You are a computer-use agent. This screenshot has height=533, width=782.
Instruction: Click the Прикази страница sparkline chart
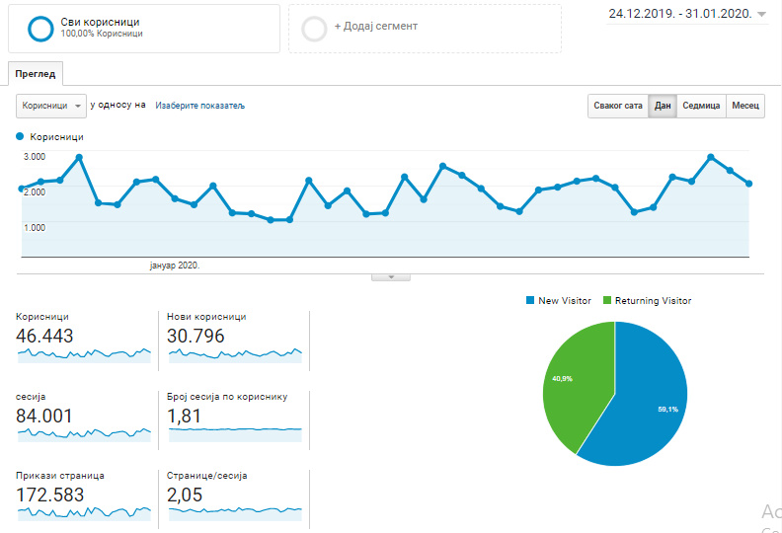pos(83,512)
